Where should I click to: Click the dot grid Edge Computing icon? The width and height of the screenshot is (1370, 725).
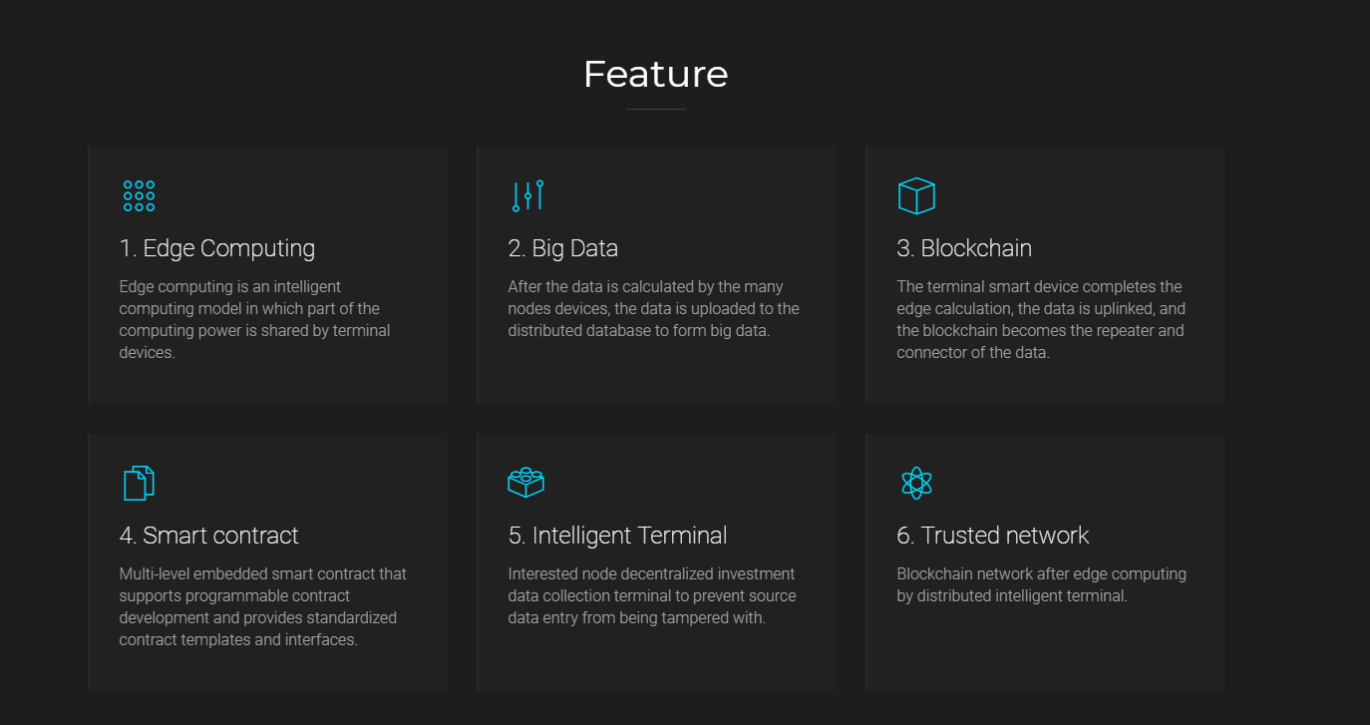pyautogui.click(x=139, y=195)
